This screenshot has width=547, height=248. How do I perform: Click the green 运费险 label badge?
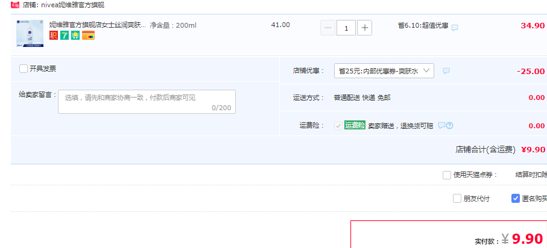tap(355, 125)
